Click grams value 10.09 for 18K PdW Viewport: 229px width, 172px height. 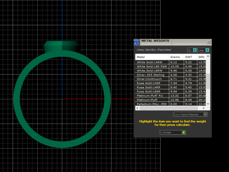coord(175,66)
